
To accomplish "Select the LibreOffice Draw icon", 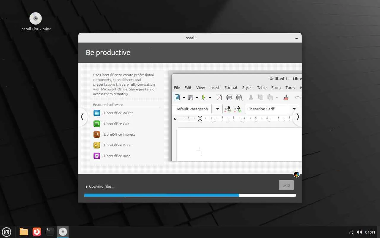I will click(x=96, y=145).
